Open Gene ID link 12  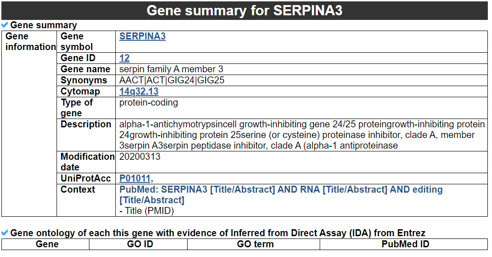click(124, 58)
